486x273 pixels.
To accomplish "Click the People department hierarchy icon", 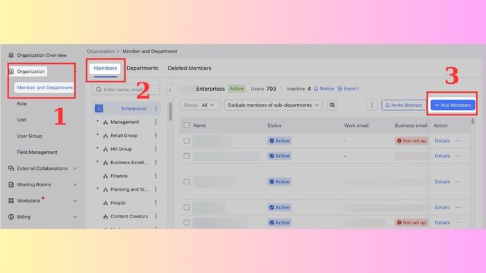I will [106, 203].
